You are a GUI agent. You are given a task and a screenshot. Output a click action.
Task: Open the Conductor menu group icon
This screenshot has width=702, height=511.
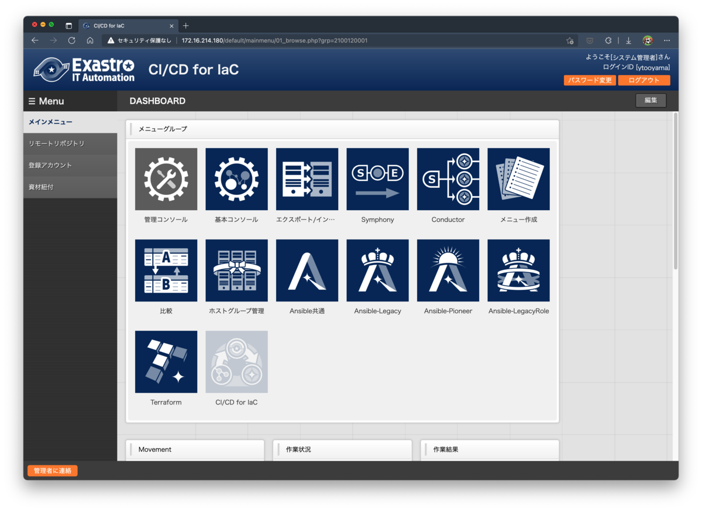(x=448, y=179)
